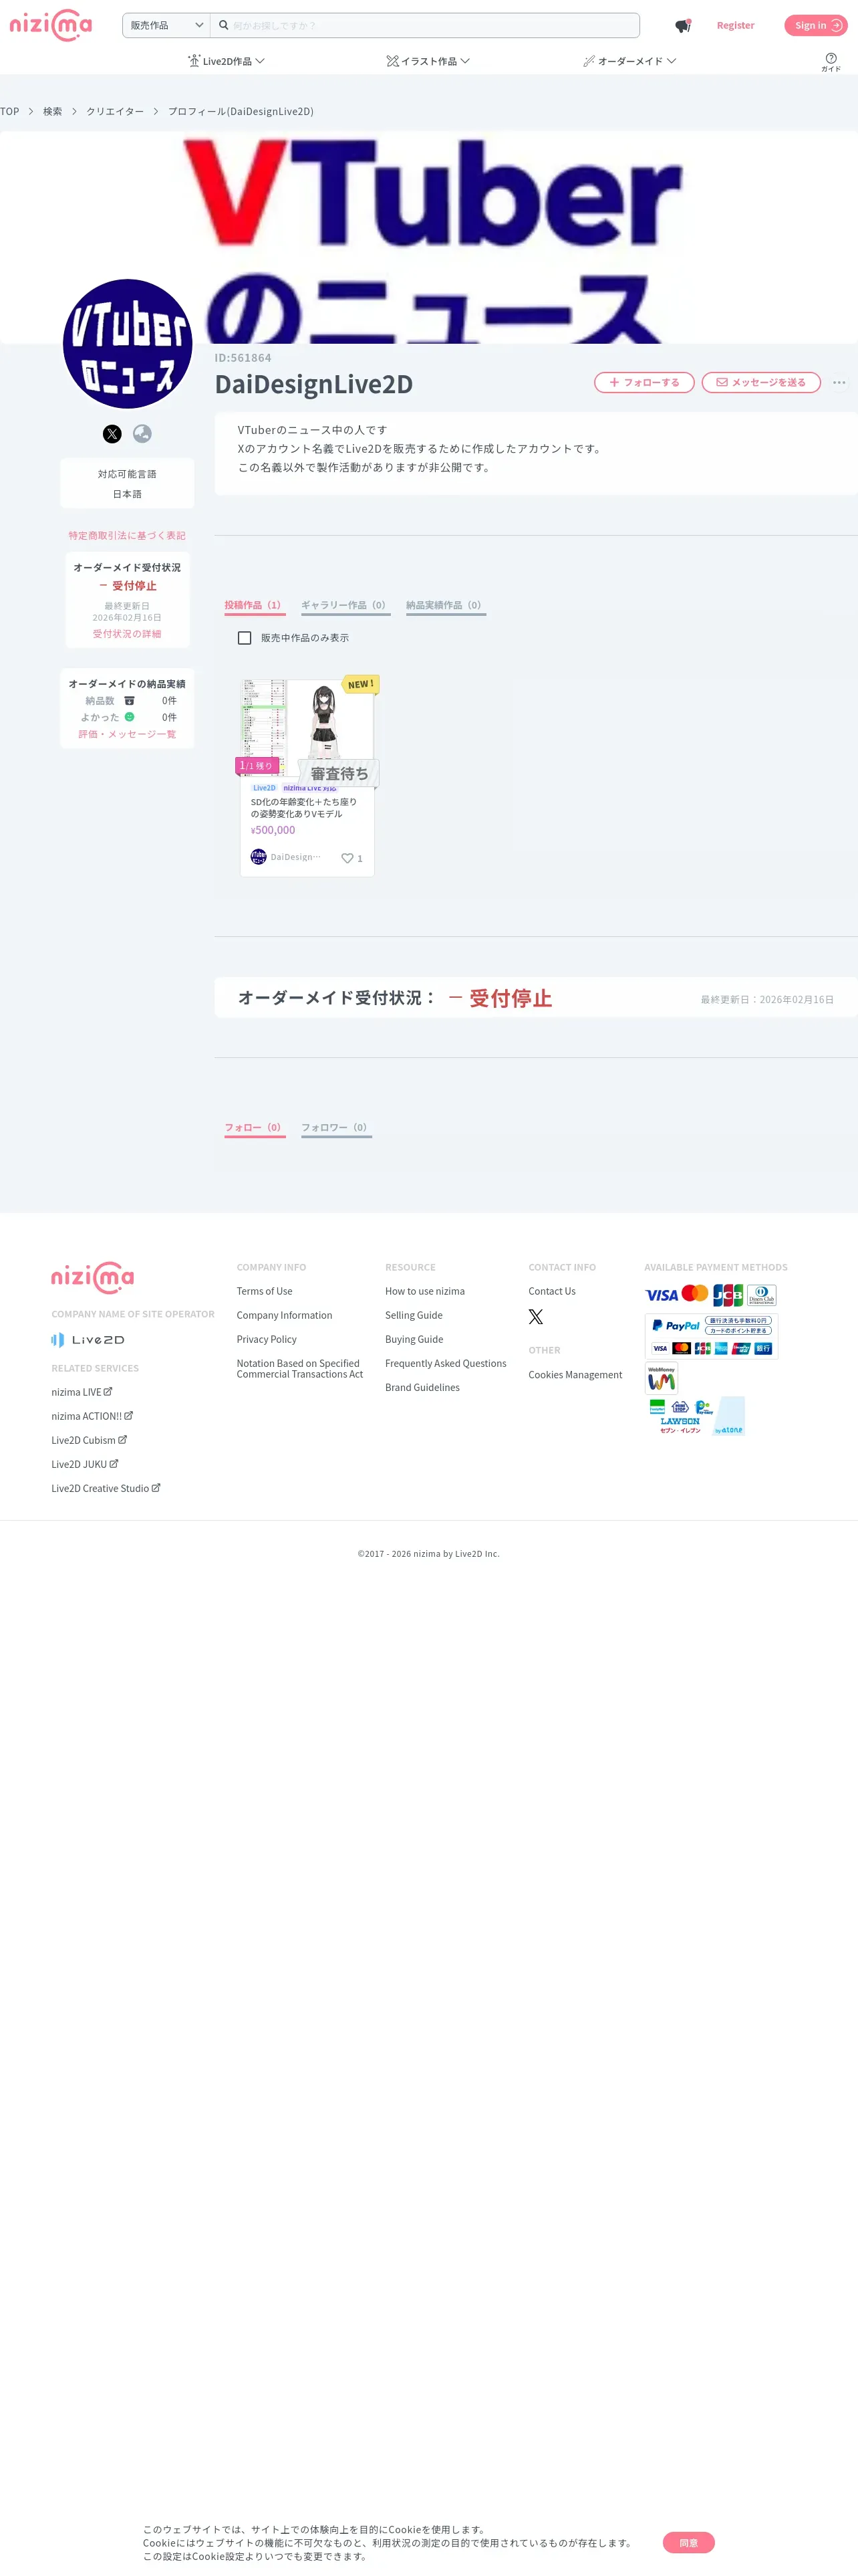Toggle the 販売中作品のみ表示 checkbox
Screen dimensions: 858x2576
(245, 638)
